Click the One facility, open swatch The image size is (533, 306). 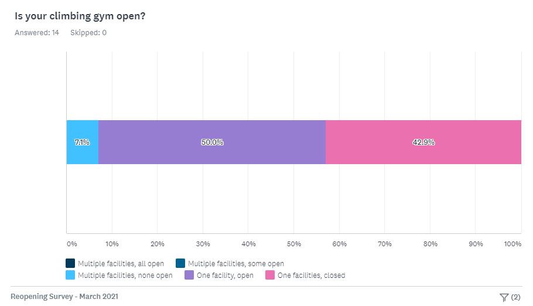(189, 275)
